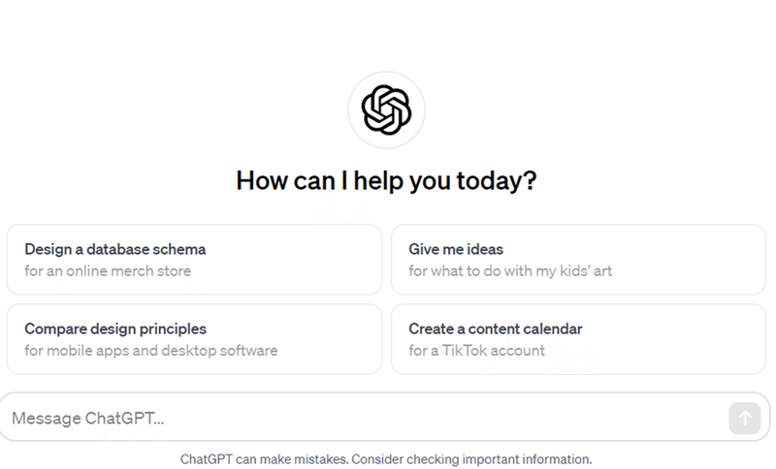This screenshot has height=469, width=776.
Task: Choose the Give me ideas suggestion card
Action: coord(578,260)
